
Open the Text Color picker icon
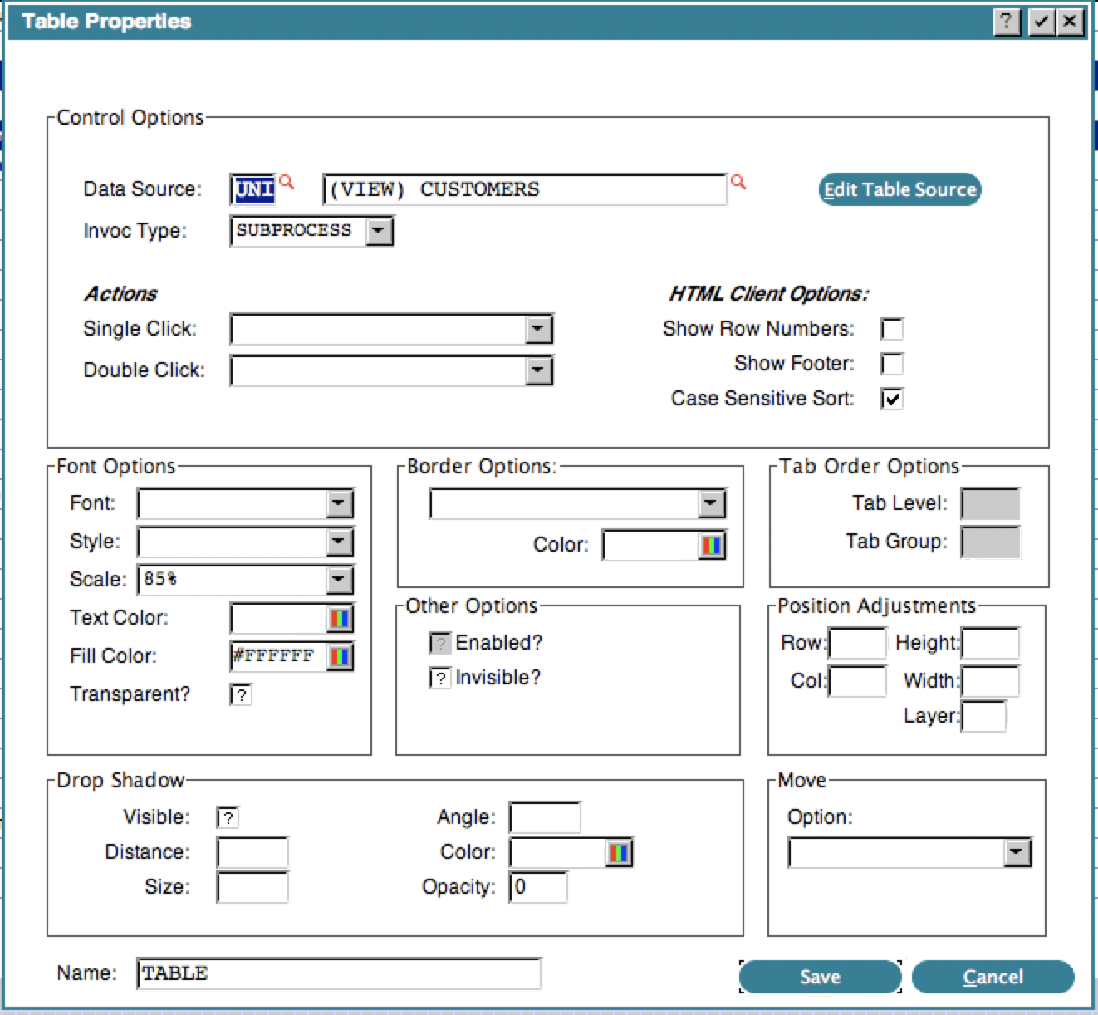point(340,619)
